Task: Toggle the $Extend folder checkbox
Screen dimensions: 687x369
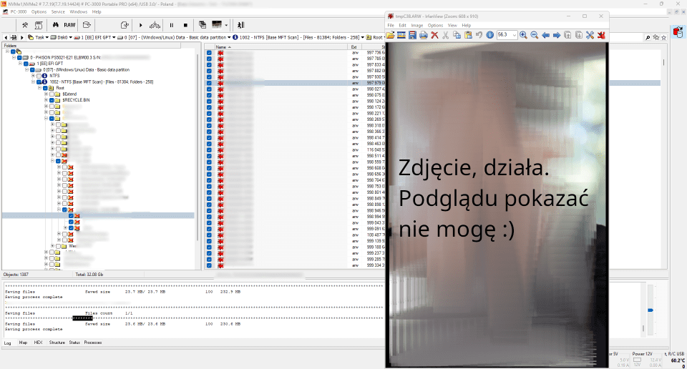Action: [x=52, y=94]
